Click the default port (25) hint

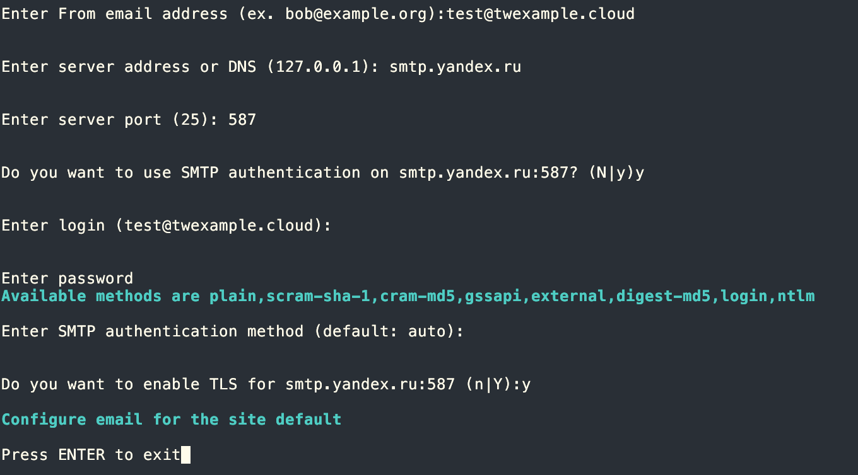tap(185, 120)
